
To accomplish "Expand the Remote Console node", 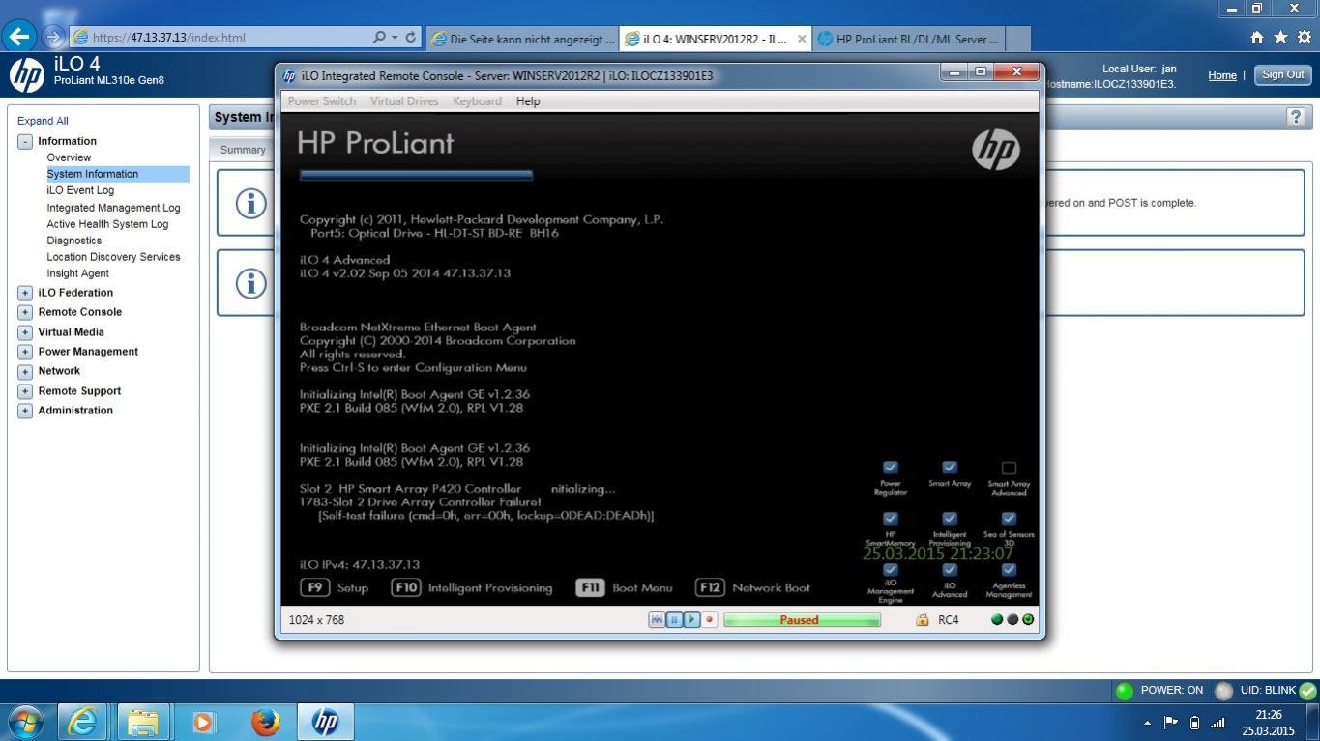I will coord(25,312).
